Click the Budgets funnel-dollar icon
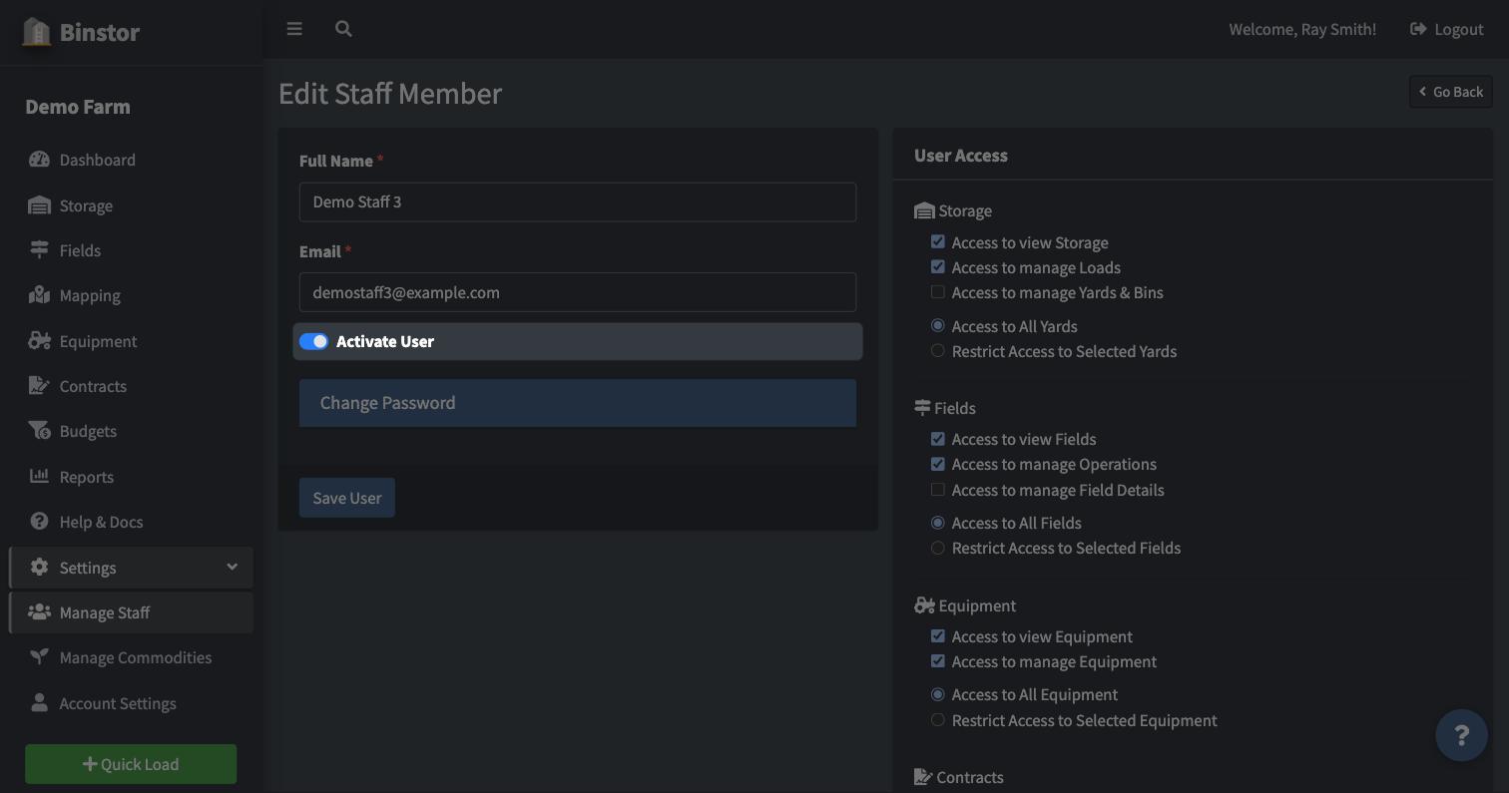 tap(39, 431)
